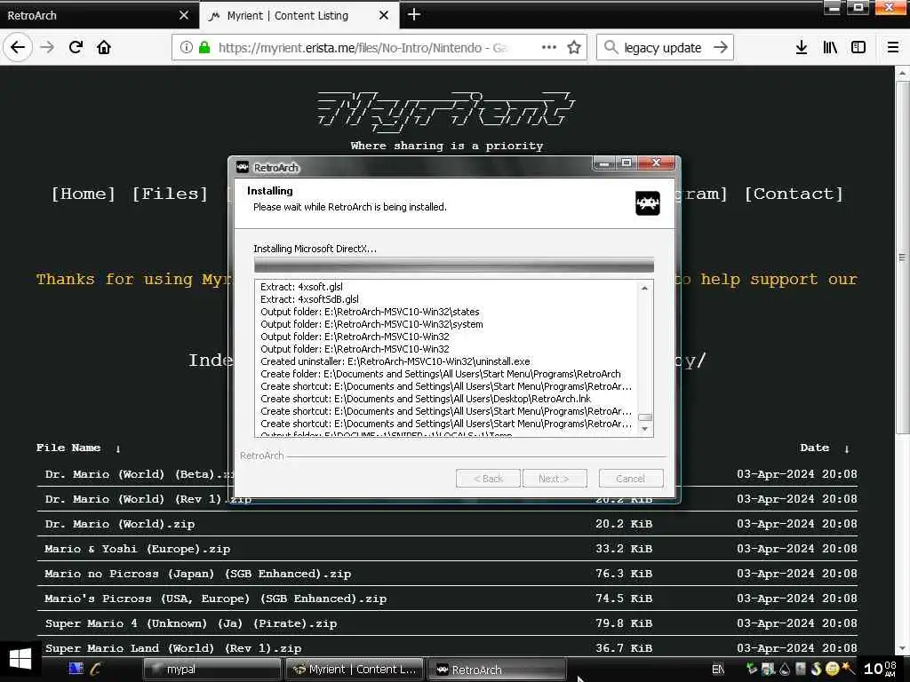
Task: Click Cancel in RetroArch installer
Action: point(630,479)
